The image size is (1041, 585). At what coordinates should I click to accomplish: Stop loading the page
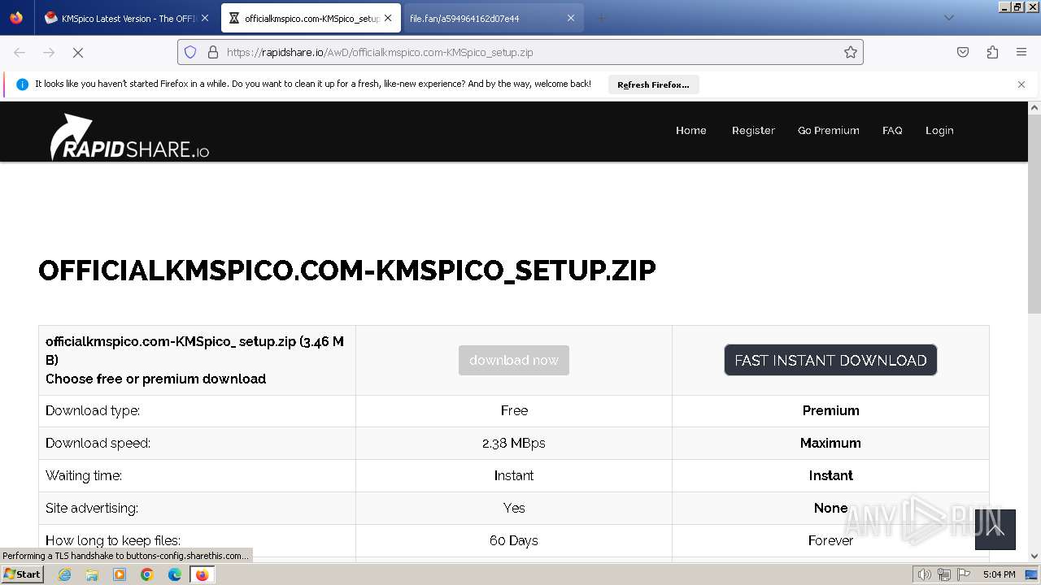pos(78,52)
